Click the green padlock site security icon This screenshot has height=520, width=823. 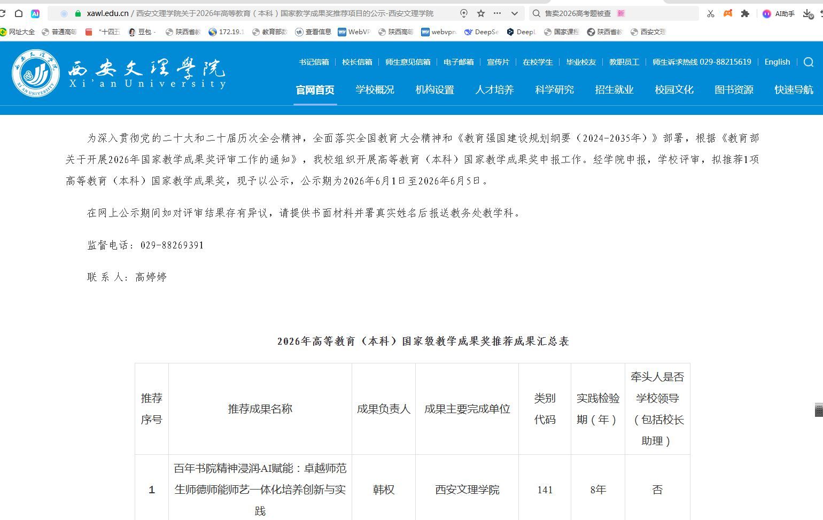[78, 13]
